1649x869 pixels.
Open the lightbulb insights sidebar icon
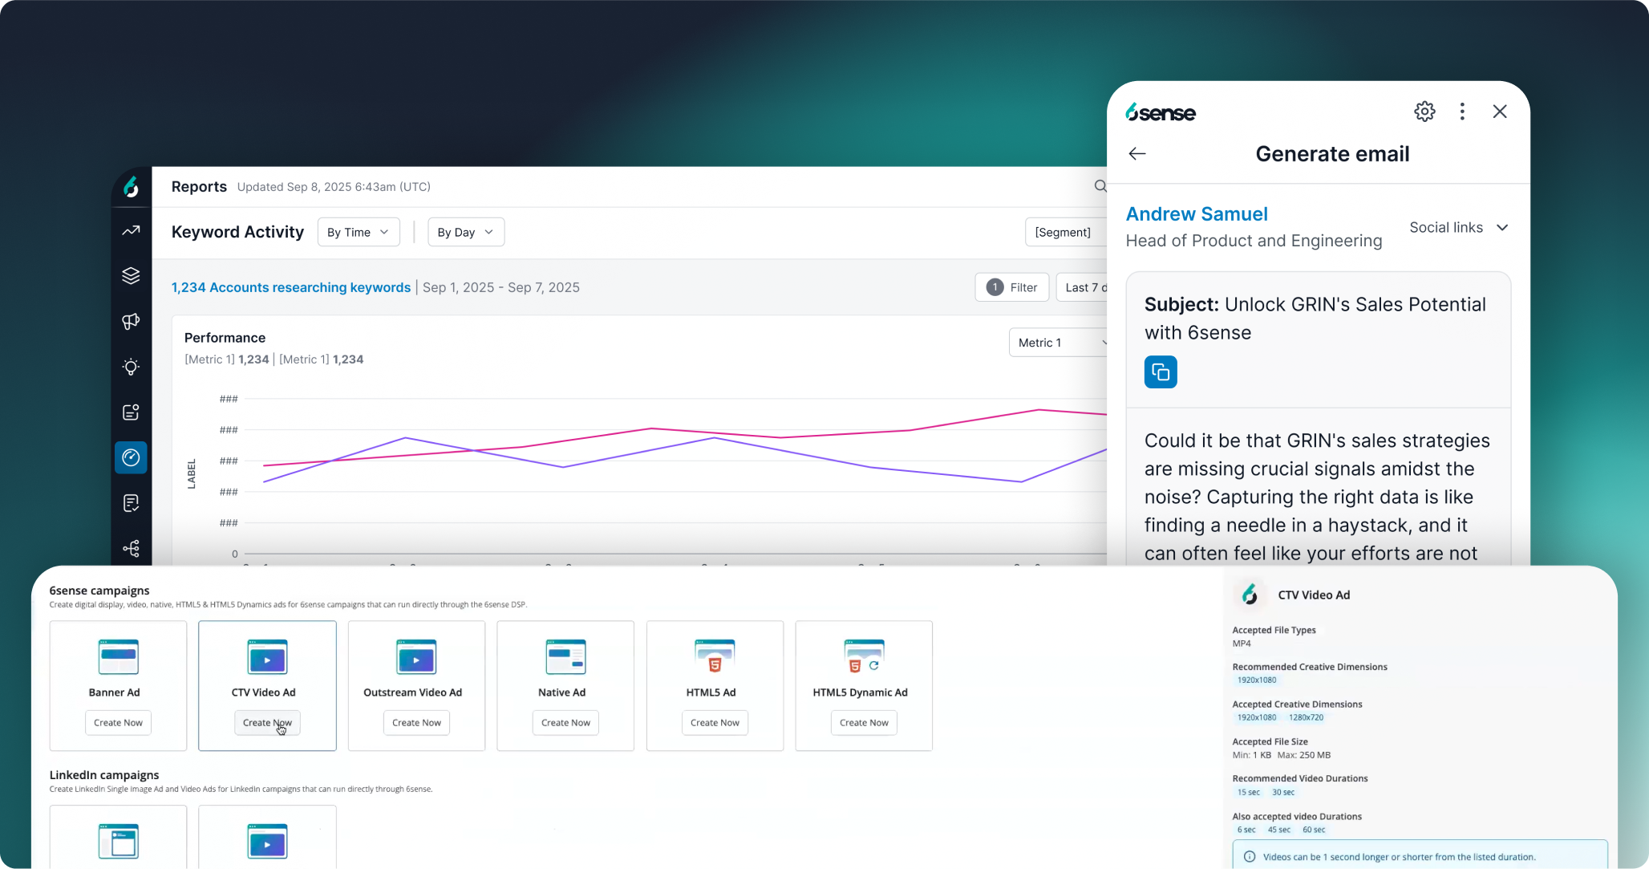point(131,367)
